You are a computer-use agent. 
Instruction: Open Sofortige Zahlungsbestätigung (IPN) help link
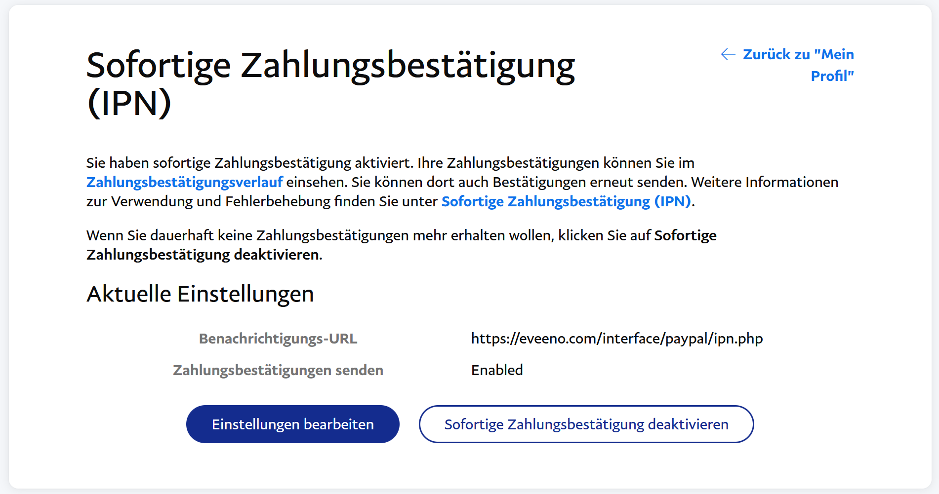566,201
